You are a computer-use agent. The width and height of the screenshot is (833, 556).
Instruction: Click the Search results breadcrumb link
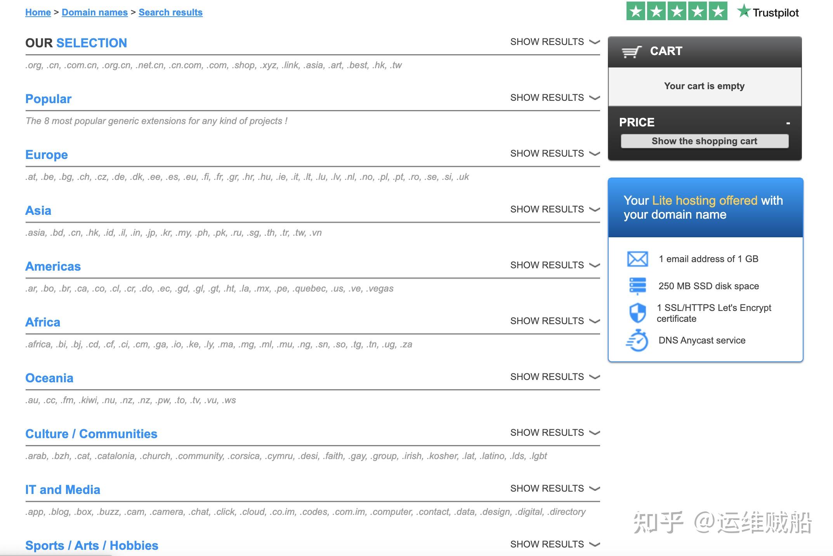click(171, 12)
